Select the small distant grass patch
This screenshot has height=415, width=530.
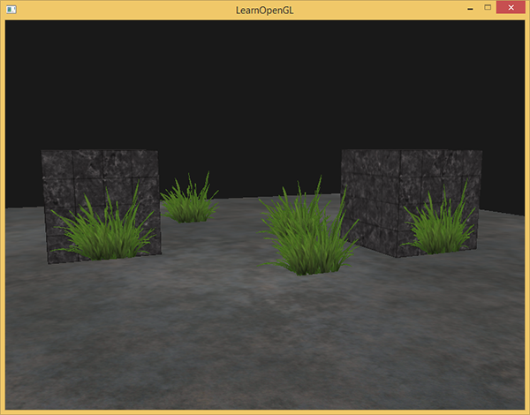coord(188,203)
